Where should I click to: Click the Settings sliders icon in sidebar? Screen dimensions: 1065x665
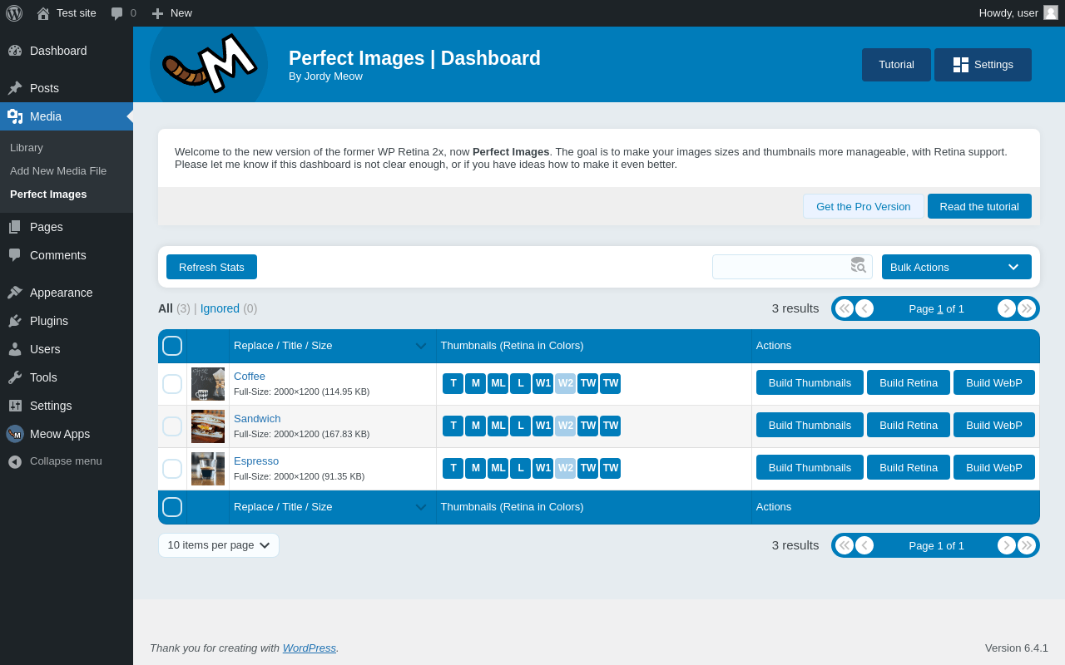coord(15,406)
